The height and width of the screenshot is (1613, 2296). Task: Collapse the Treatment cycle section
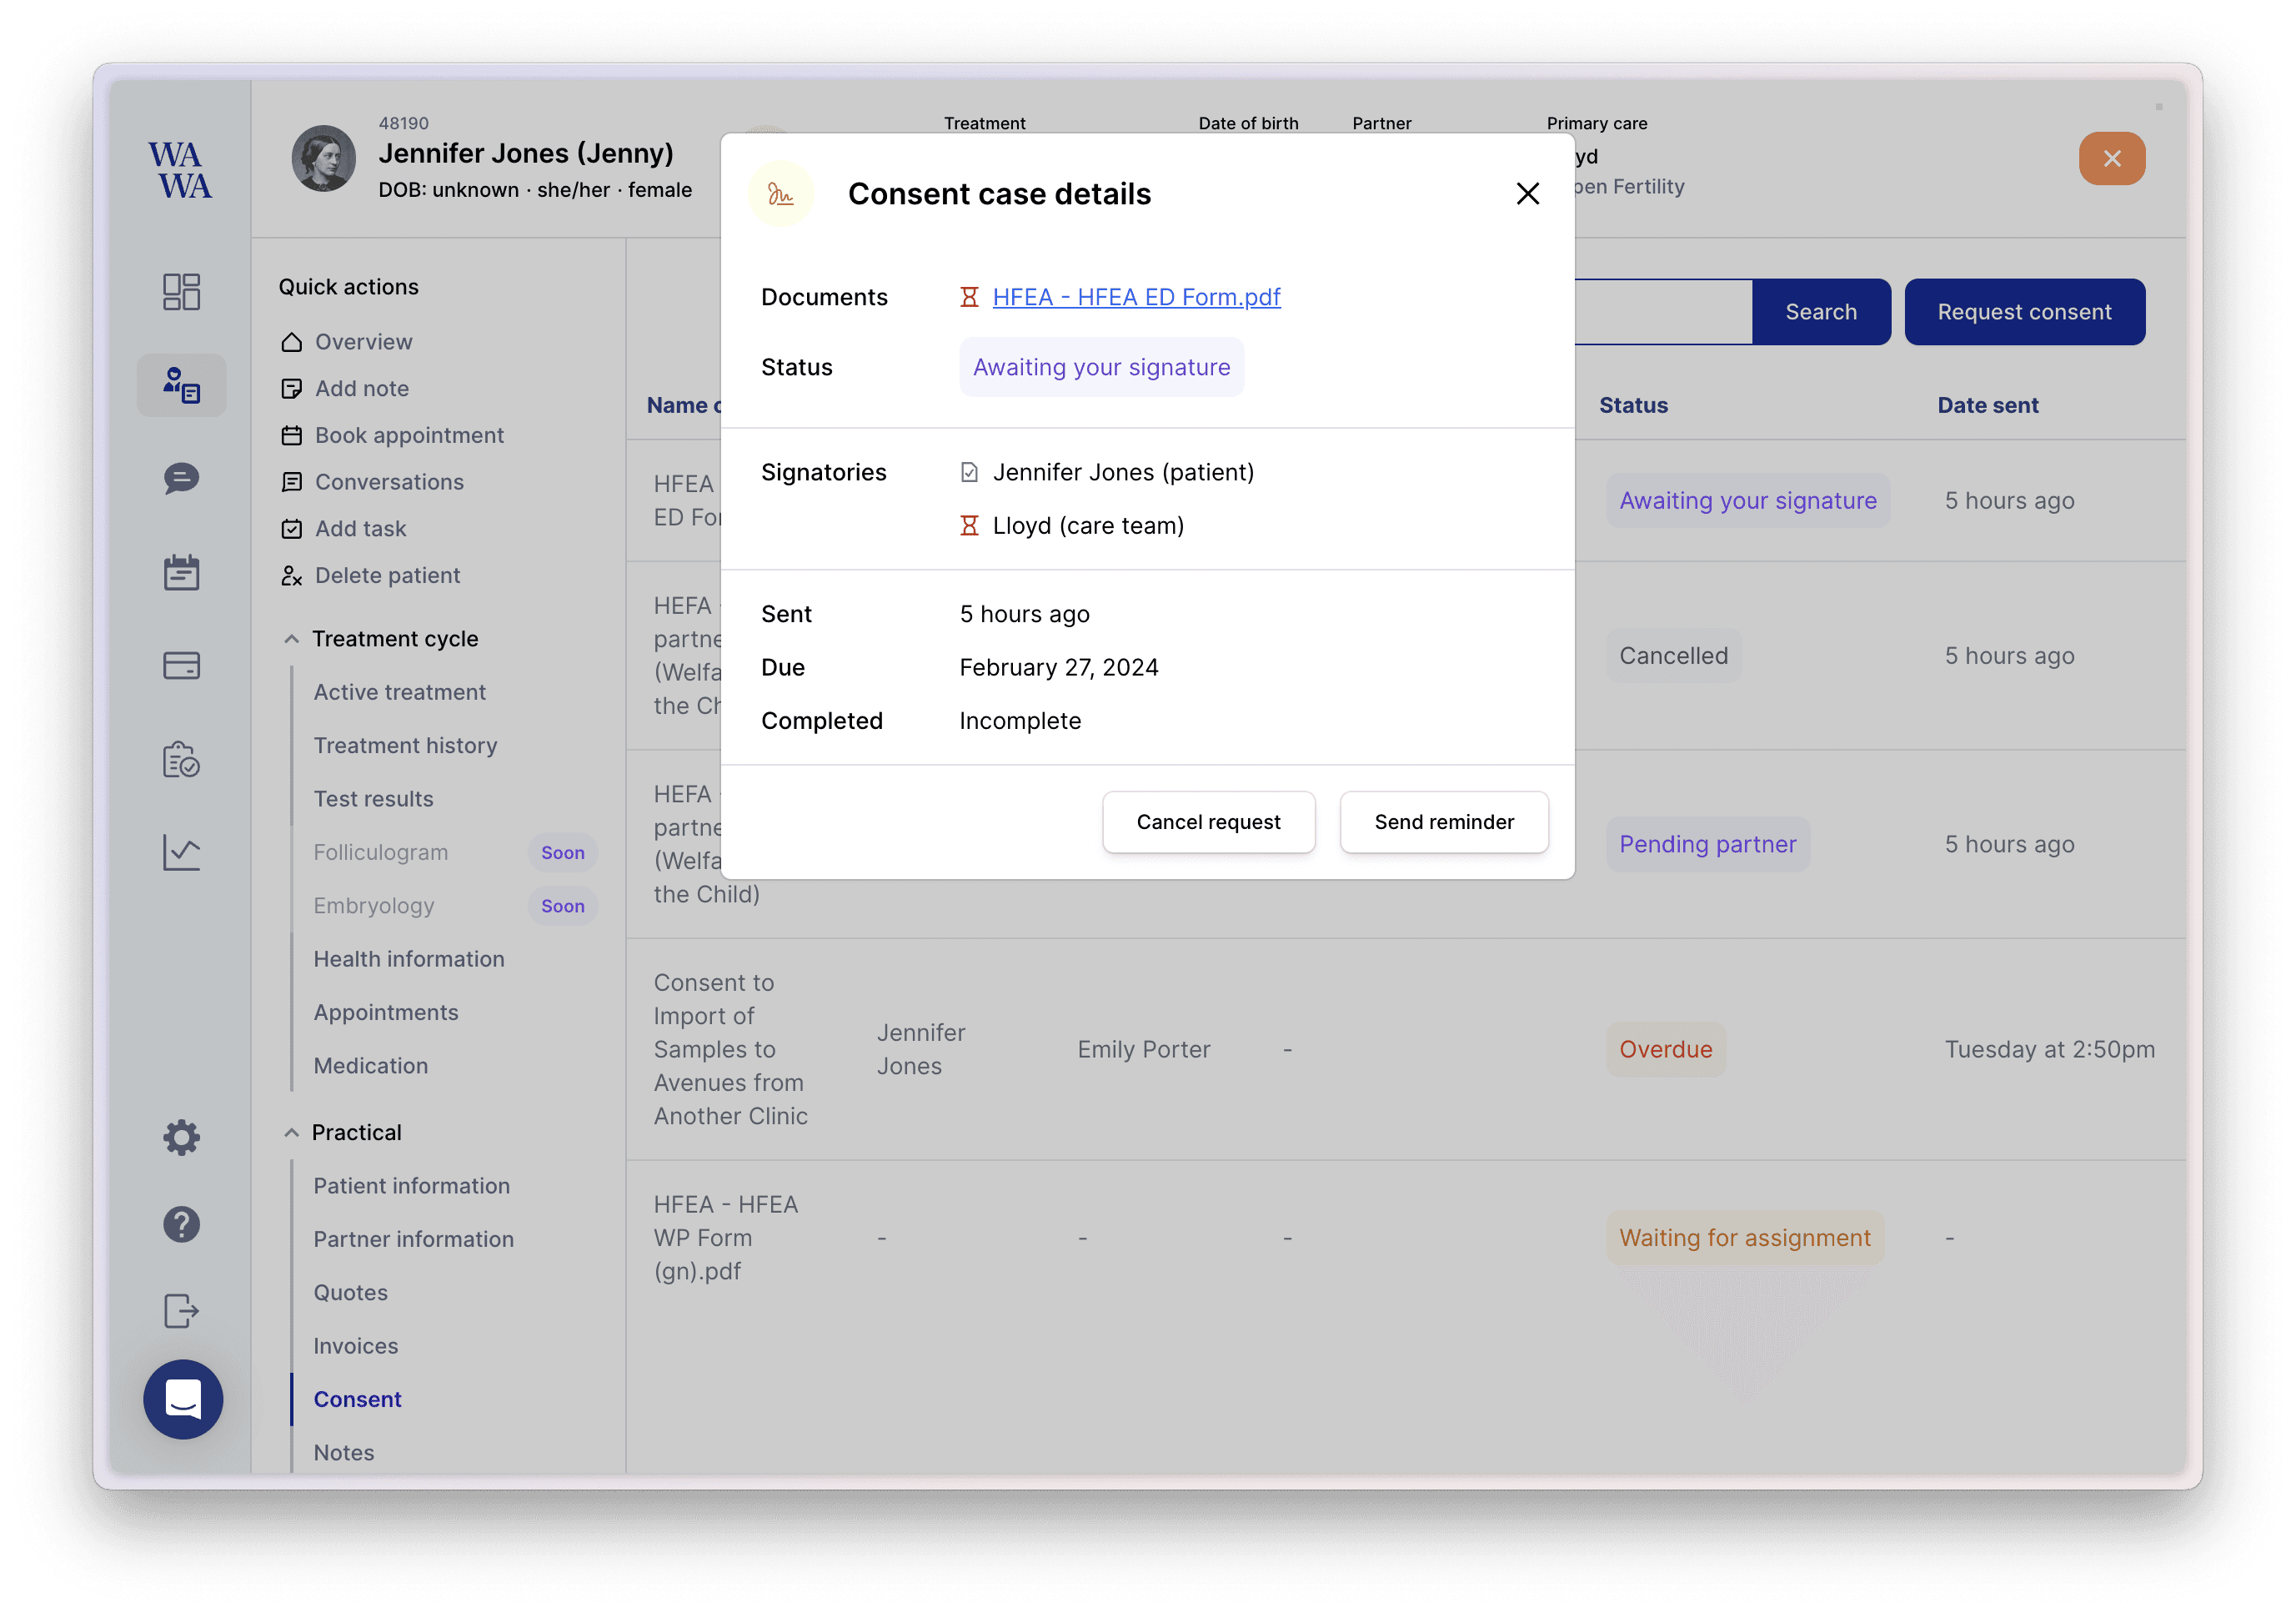(x=291, y=638)
